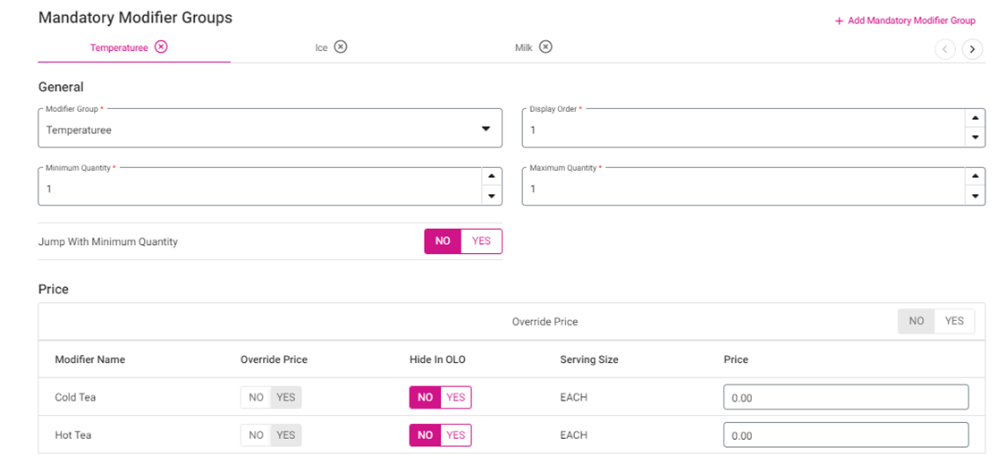Decrease Display Order with down arrow

pos(975,138)
